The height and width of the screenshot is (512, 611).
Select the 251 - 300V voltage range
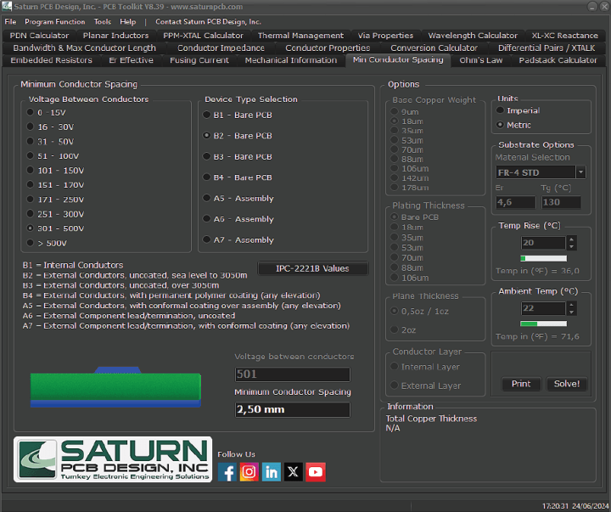point(55,214)
